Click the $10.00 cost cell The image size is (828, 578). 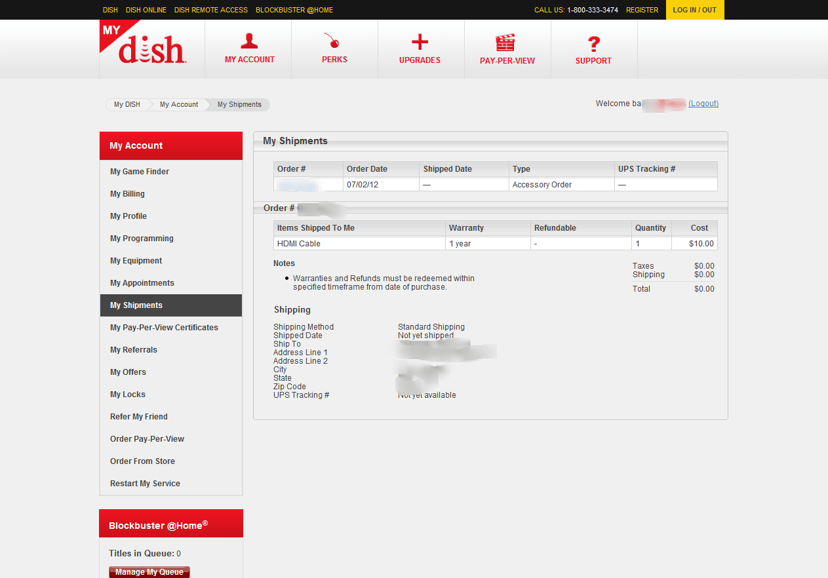[695, 244]
